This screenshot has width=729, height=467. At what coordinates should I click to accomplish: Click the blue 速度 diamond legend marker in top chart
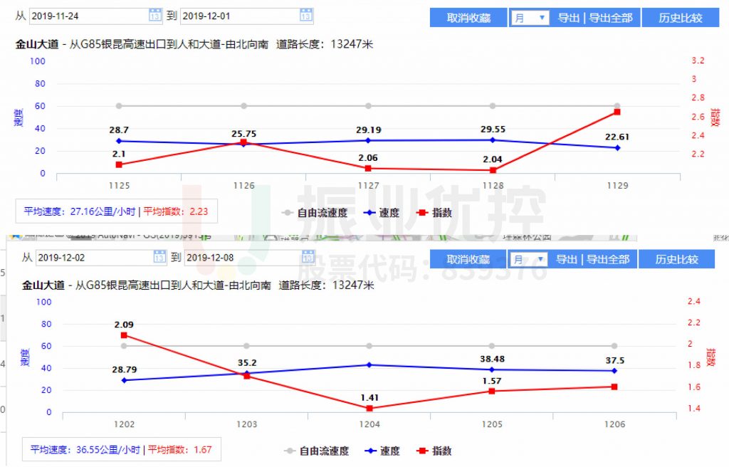[371, 211]
